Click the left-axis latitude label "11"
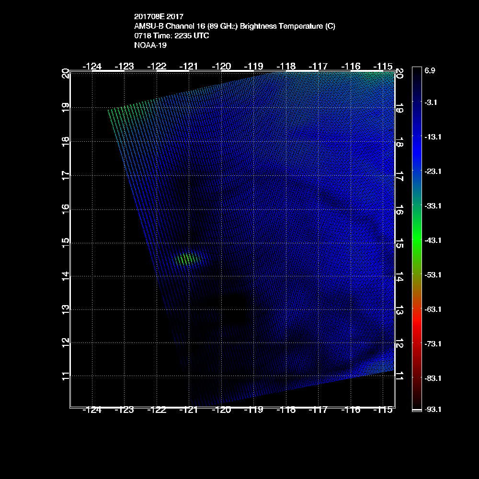The height and width of the screenshot is (479, 479). (x=65, y=376)
